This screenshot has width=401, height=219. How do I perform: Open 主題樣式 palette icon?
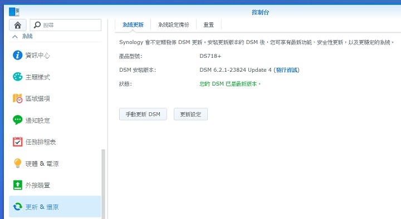pyautogui.click(x=18, y=77)
